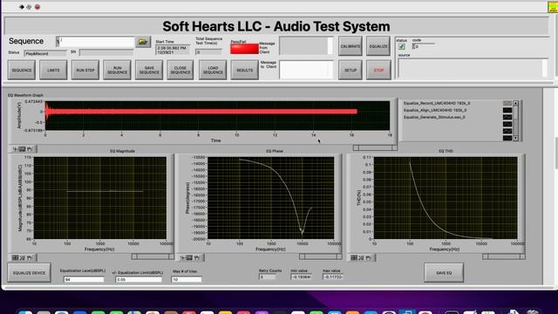The height and width of the screenshot is (314, 558).
Task: Click the legend list scroll-down arrow
Action: (515, 138)
